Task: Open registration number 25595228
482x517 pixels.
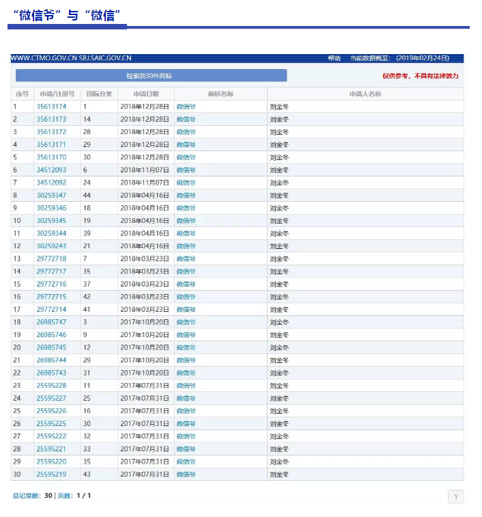Action: [x=51, y=386]
